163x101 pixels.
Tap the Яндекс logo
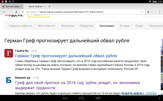click(x=14, y=15)
